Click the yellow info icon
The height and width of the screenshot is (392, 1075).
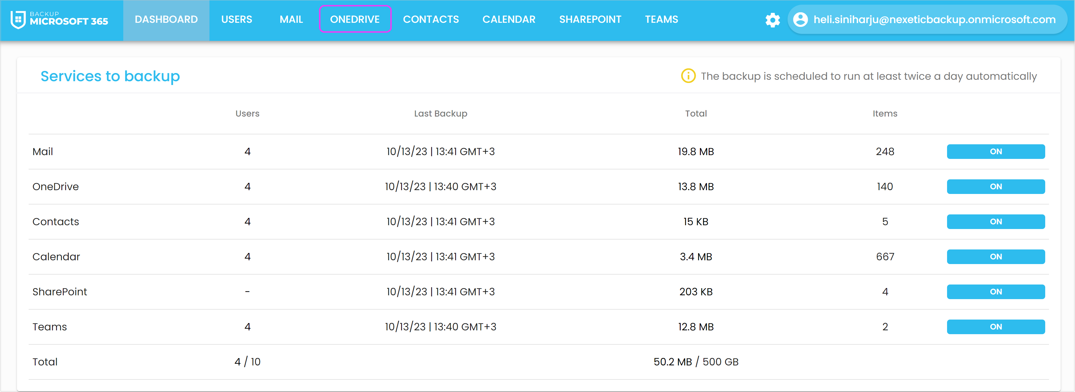tap(688, 76)
